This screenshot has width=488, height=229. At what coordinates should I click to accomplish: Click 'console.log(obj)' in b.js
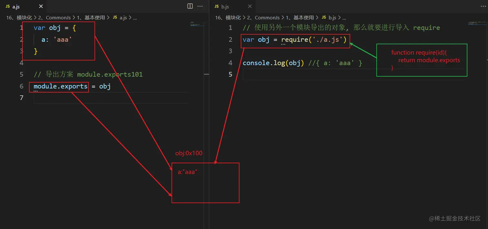click(273, 63)
